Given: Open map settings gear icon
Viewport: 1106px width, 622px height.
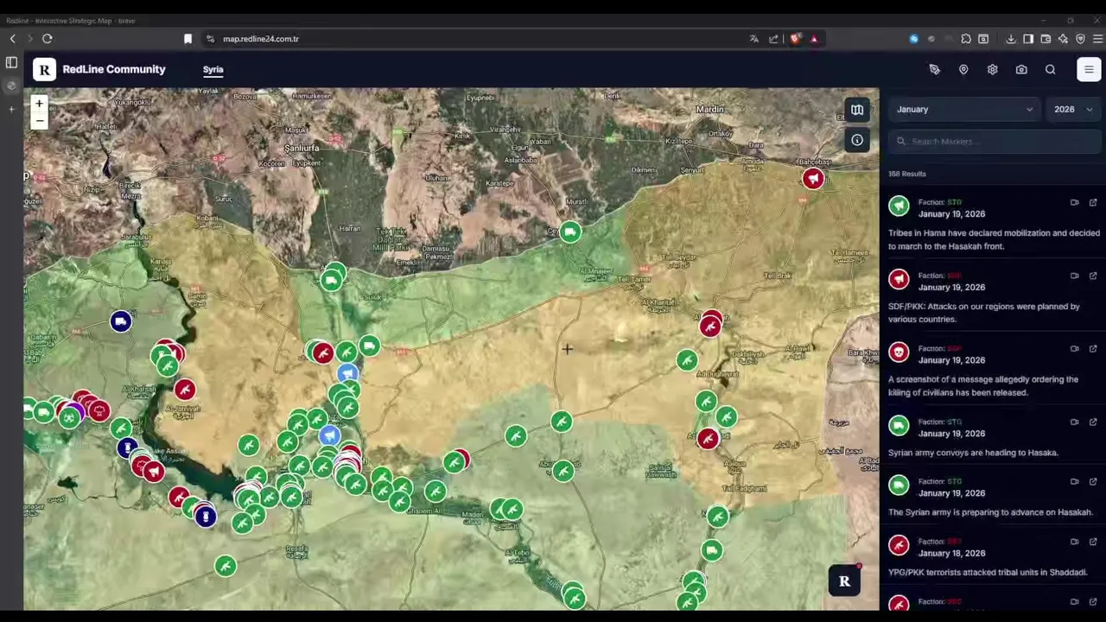Looking at the screenshot, I should tap(992, 70).
